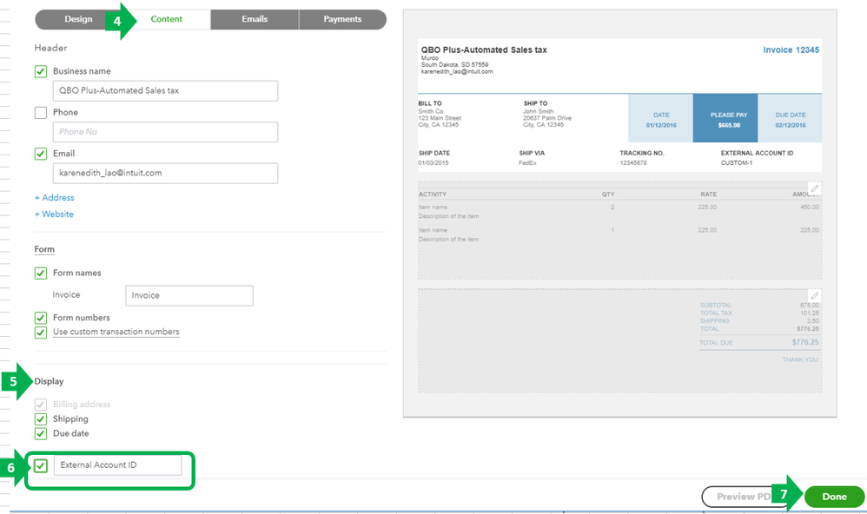The width and height of the screenshot is (867, 514).
Task: Uncheck the Business name checkbox
Action: [x=41, y=71]
